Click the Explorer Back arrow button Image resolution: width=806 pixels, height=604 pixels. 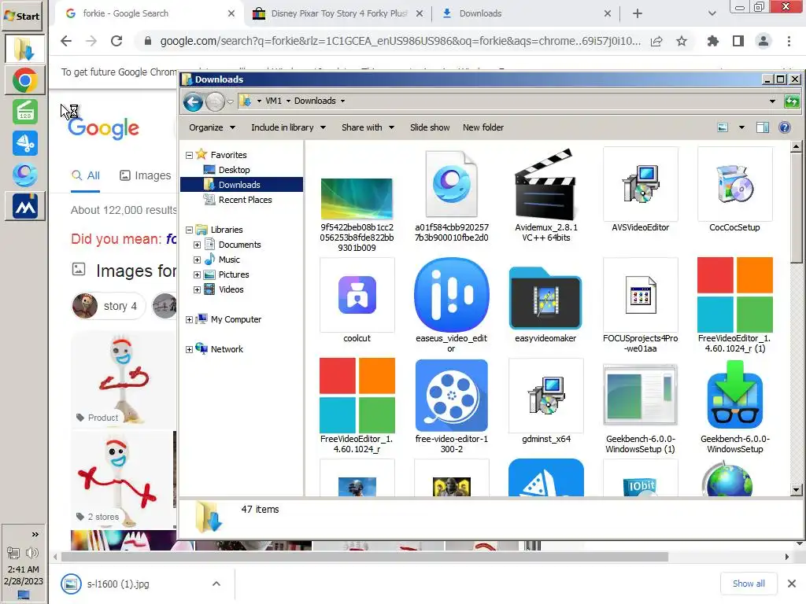(x=194, y=101)
